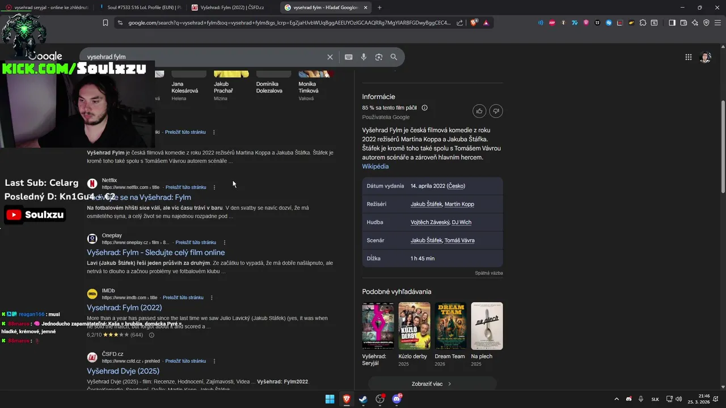This screenshot has width=726, height=408.
Task: Open Google Lens image search
Action: pos(379,57)
